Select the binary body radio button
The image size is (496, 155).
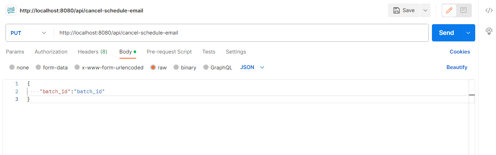click(176, 68)
